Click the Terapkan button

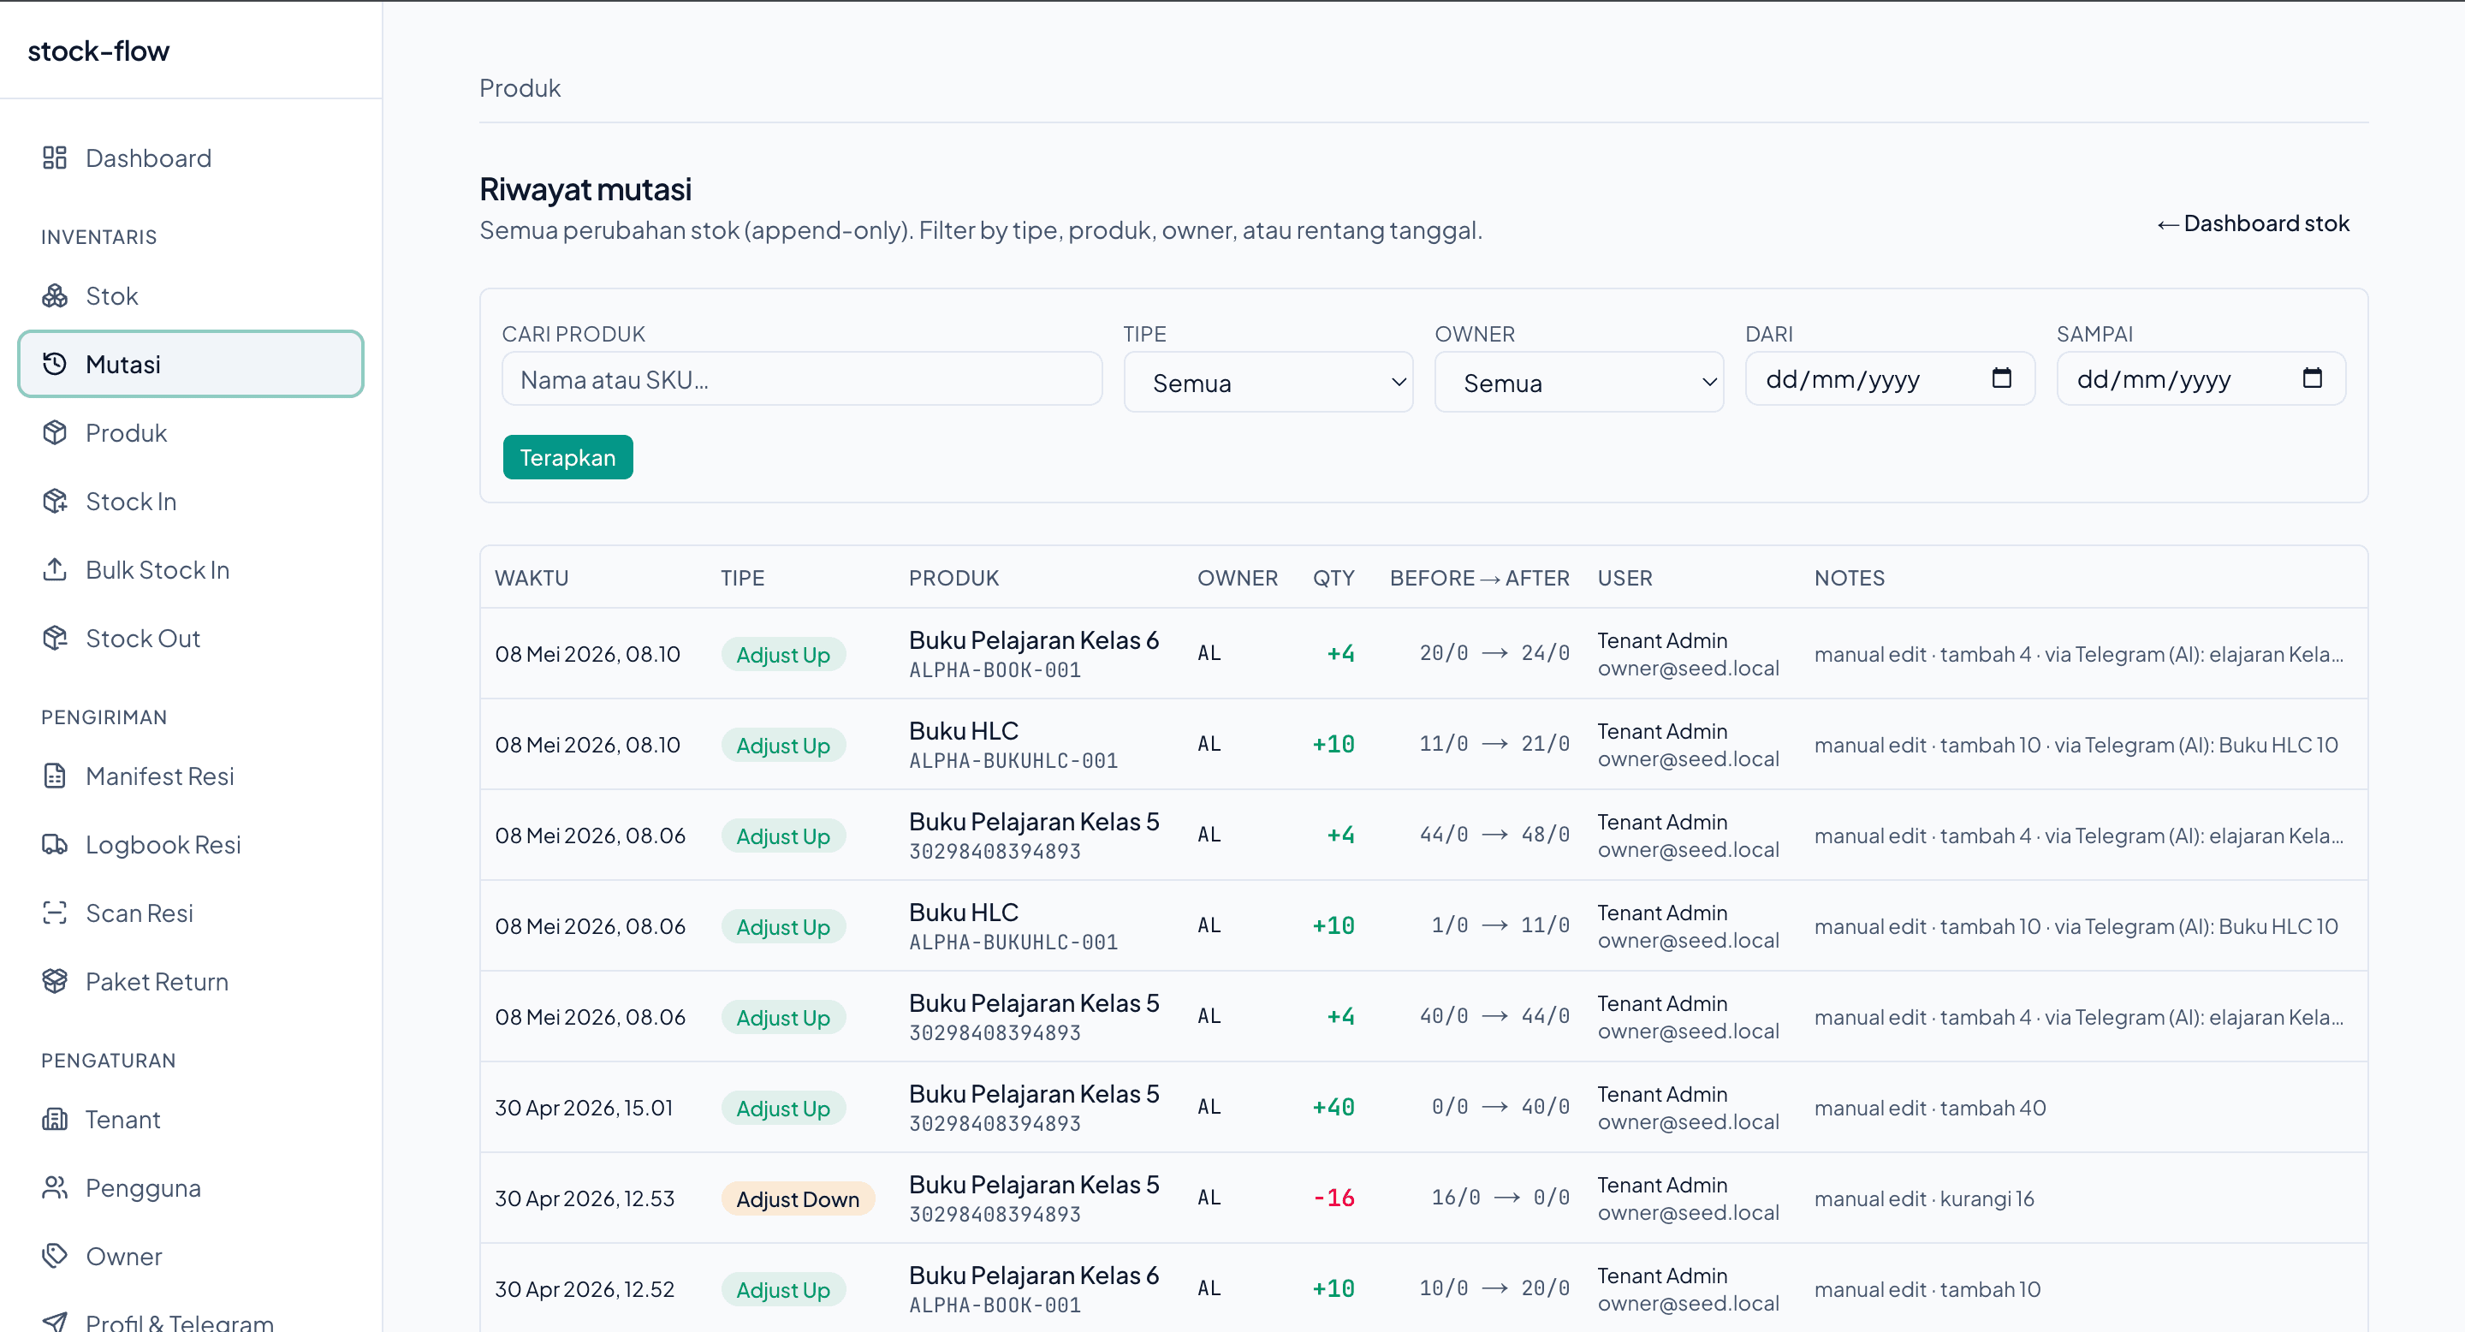tap(567, 457)
